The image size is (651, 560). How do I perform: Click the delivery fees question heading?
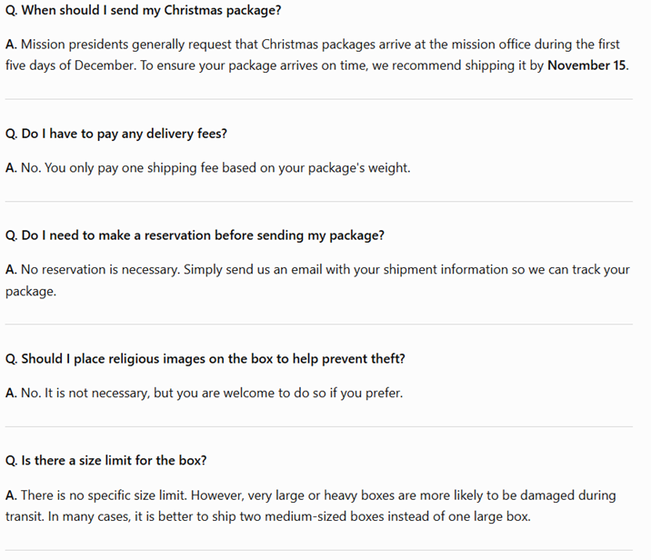coord(116,134)
